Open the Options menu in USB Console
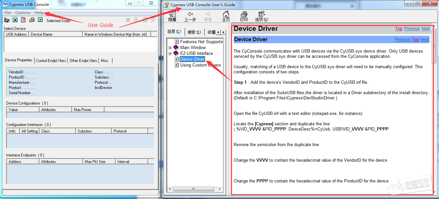This screenshot has width=439, height=199. (x=23, y=13)
